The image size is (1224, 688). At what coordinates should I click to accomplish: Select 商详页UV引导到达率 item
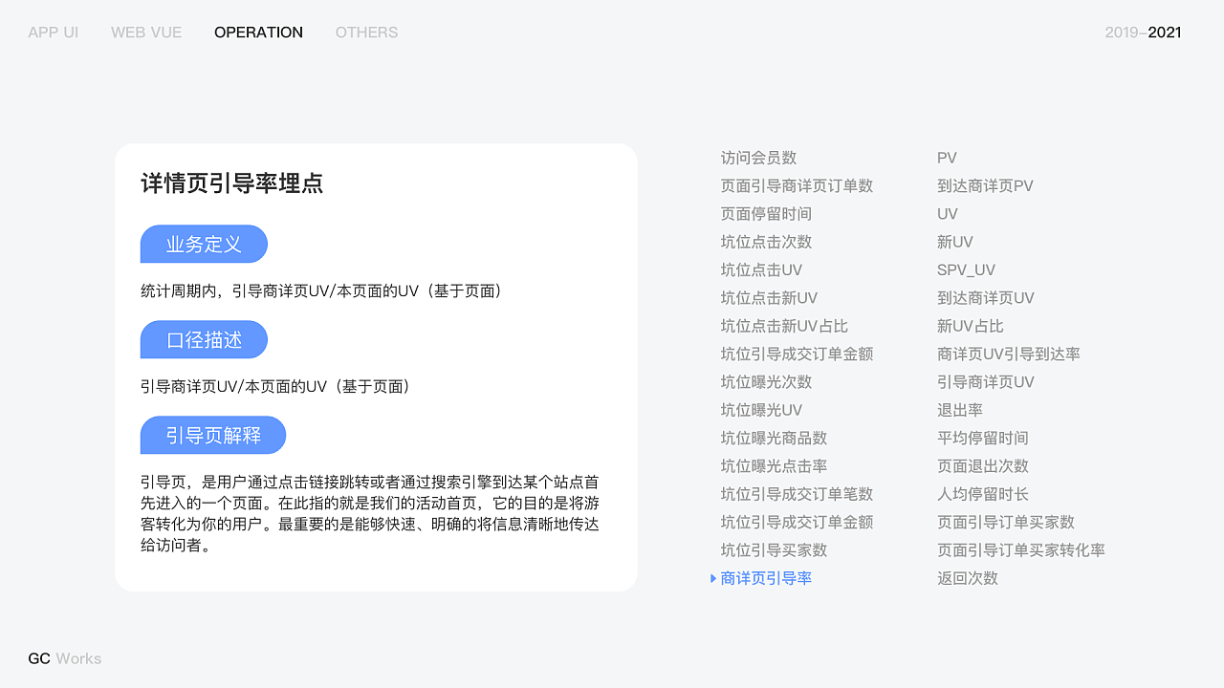[1008, 354]
